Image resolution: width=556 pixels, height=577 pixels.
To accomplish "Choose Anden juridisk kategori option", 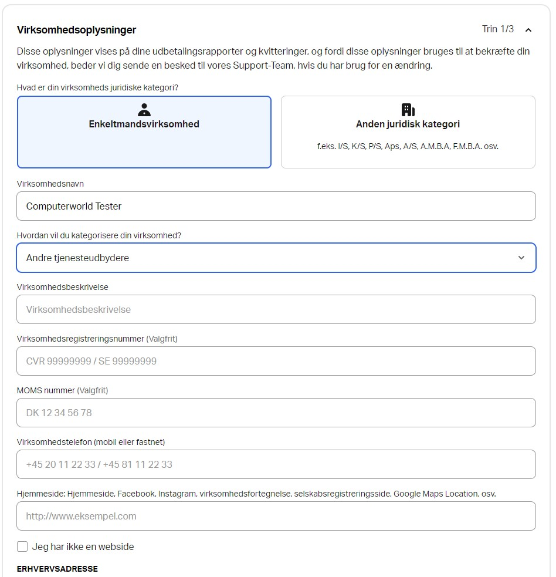I will point(408,132).
